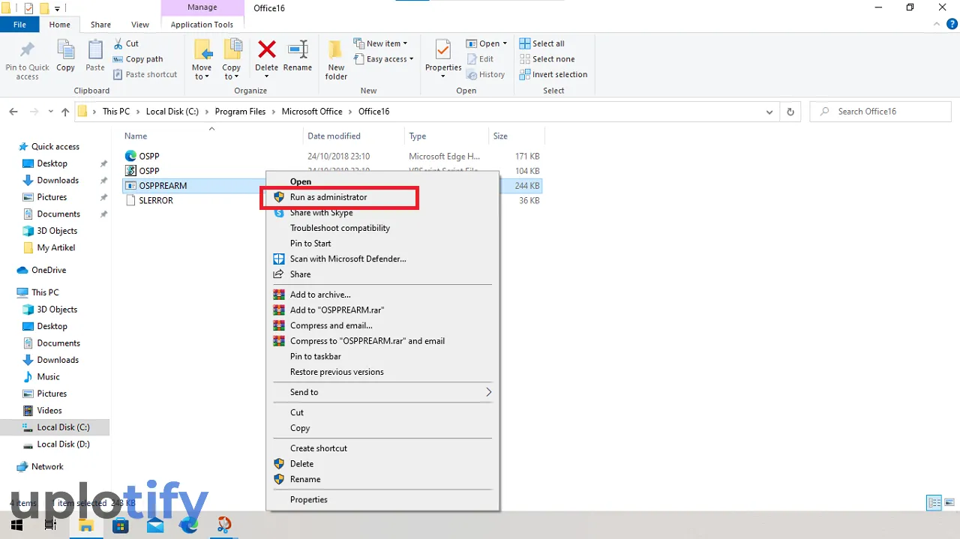Screen dimensions: 960x539
Task: Choose Scan with Microsoft Defender
Action: pyautogui.click(x=348, y=259)
